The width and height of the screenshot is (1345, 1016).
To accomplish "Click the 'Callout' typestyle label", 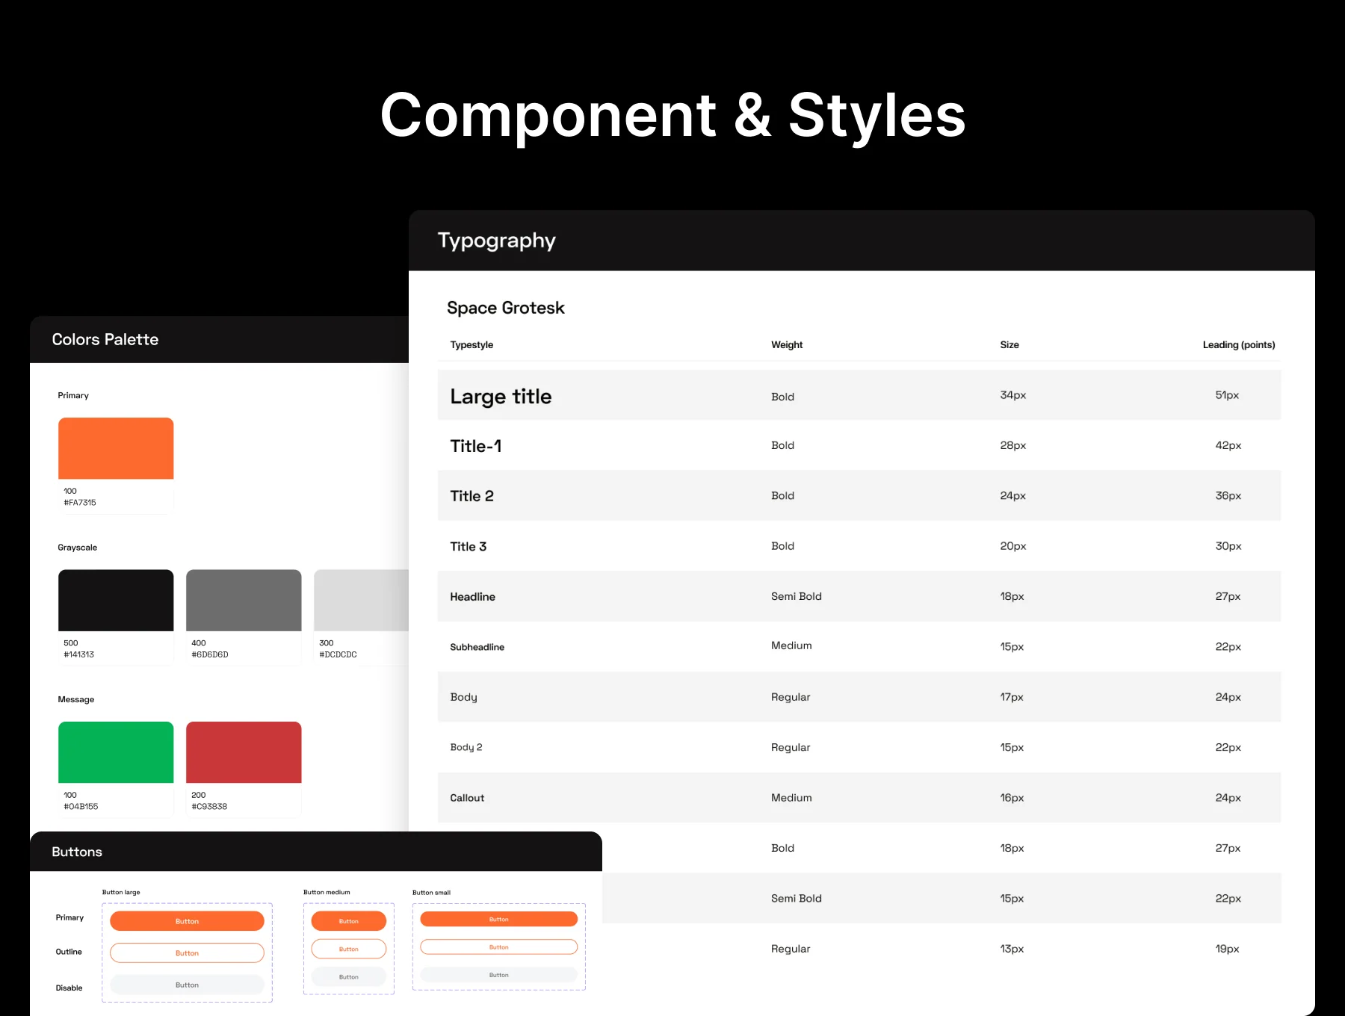I will [467, 798].
